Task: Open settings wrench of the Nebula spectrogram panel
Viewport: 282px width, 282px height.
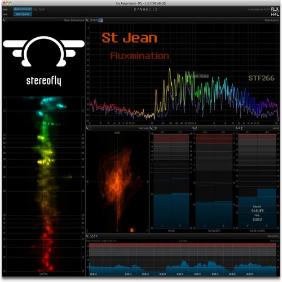Action: coord(4,20)
